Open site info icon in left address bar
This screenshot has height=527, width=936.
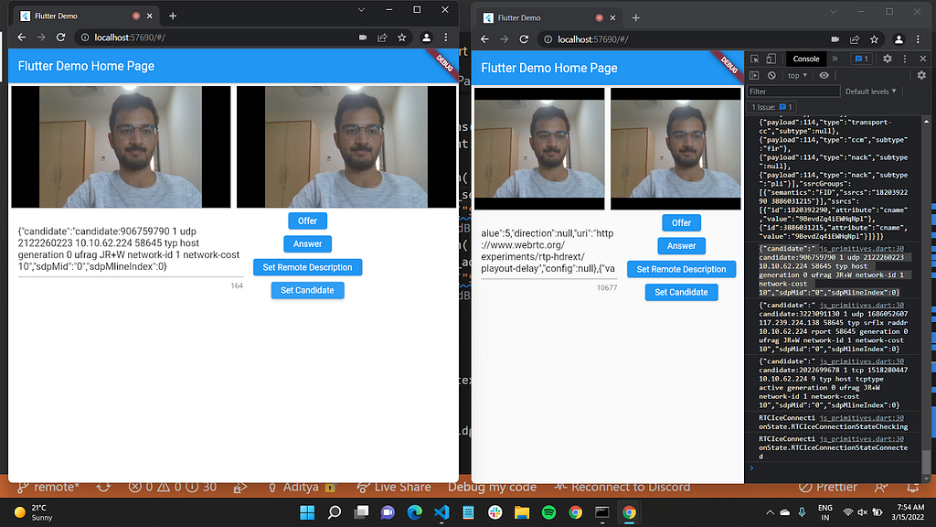tap(85, 37)
